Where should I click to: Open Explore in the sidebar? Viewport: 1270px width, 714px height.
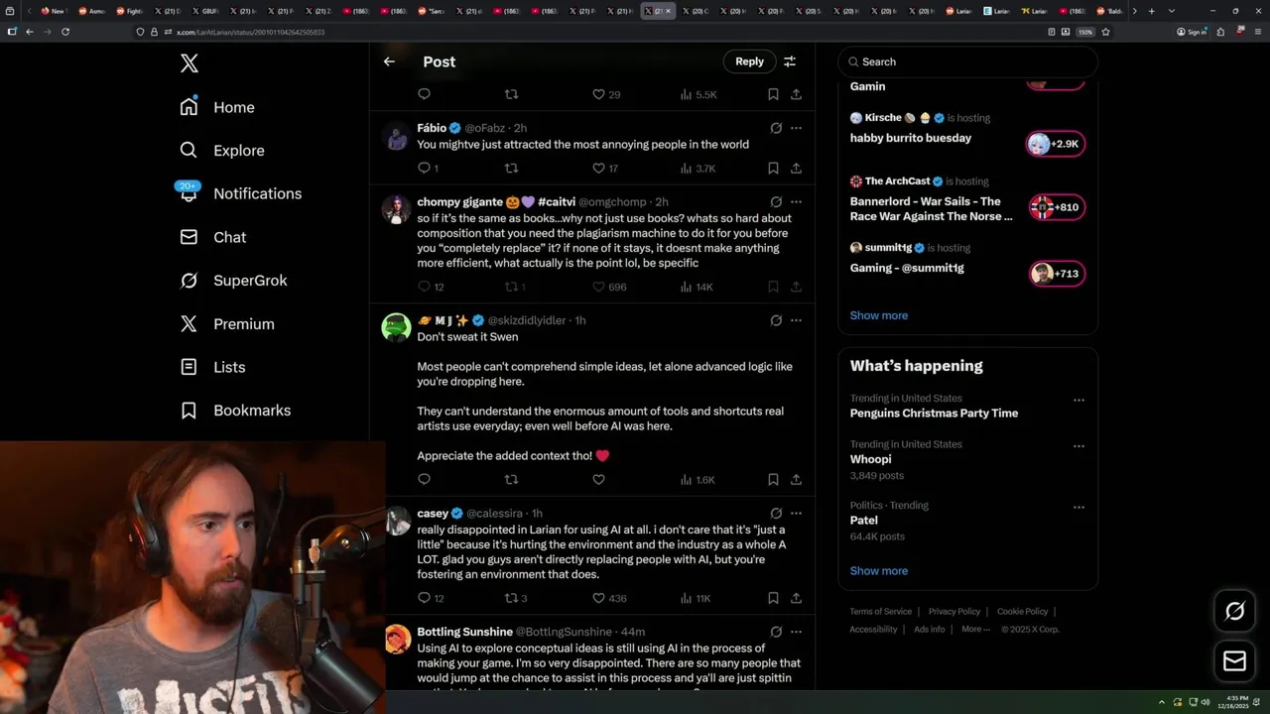[x=222, y=151]
